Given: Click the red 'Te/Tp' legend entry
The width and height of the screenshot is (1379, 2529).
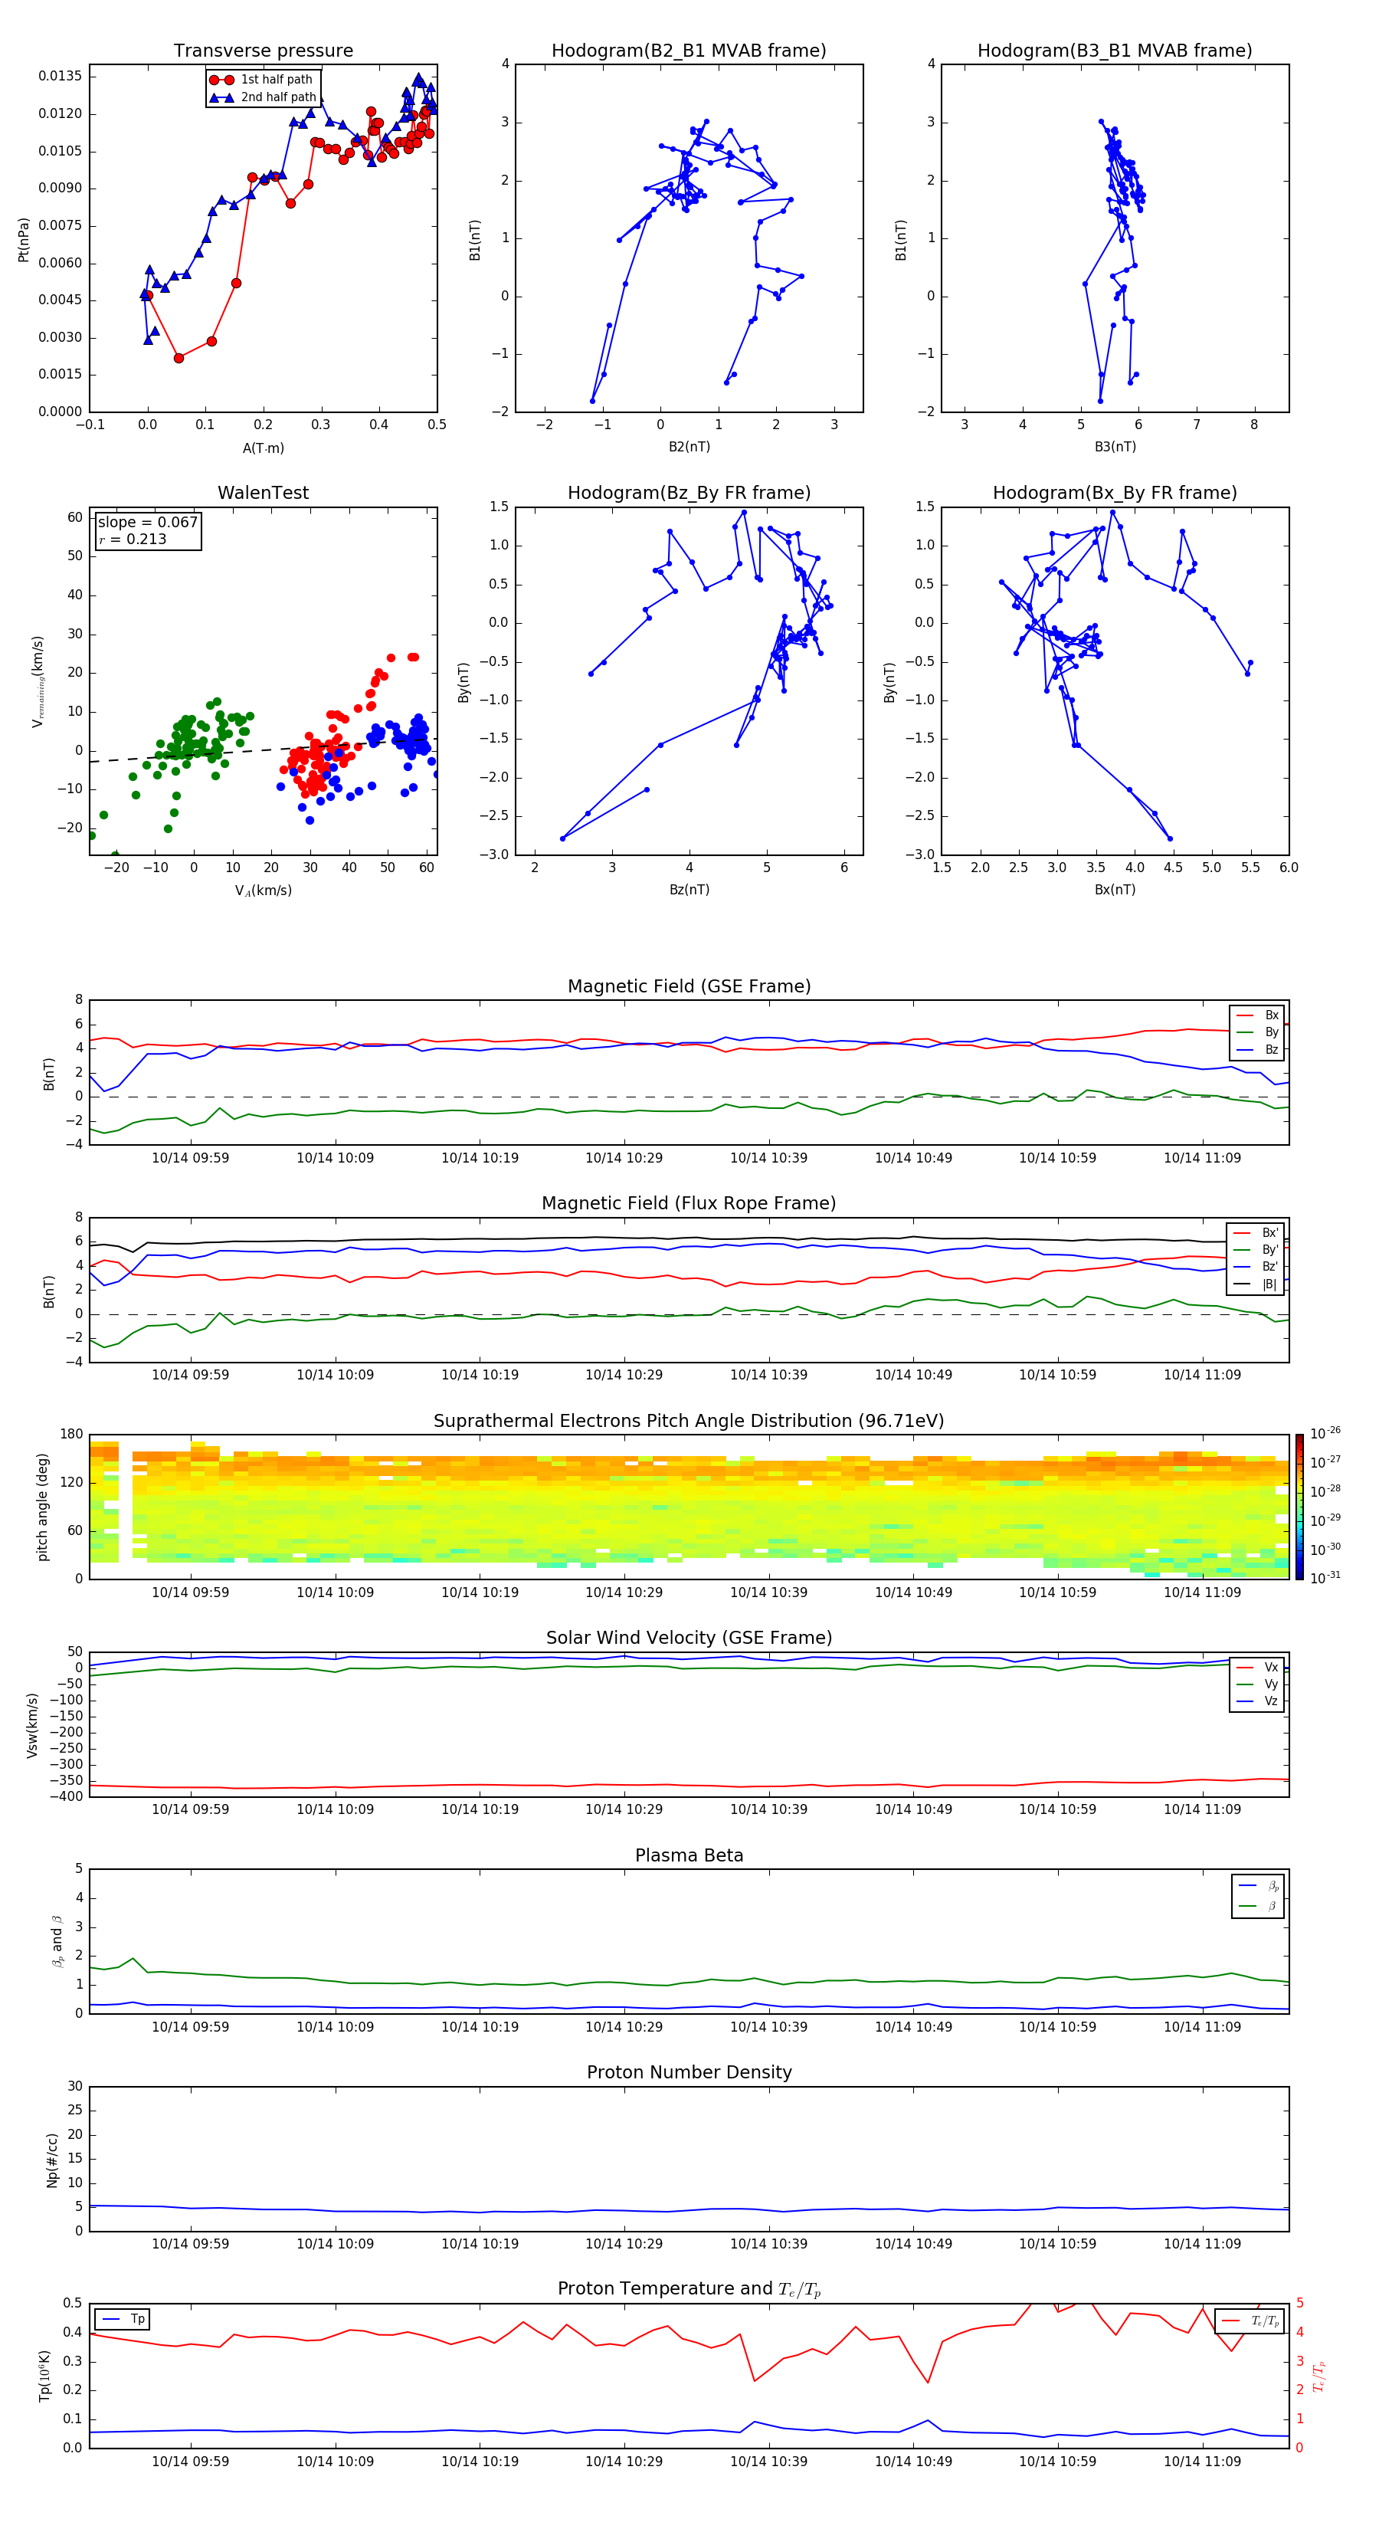Looking at the screenshot, I should pos(1251,2321).
